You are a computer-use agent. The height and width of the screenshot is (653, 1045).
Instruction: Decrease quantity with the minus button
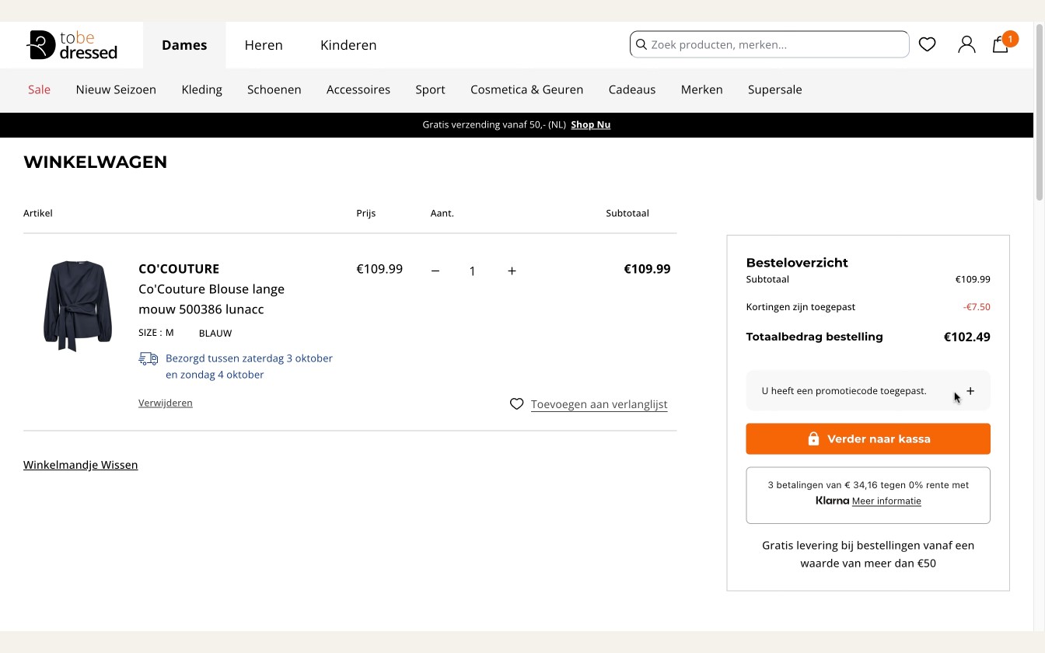point(435,271)
